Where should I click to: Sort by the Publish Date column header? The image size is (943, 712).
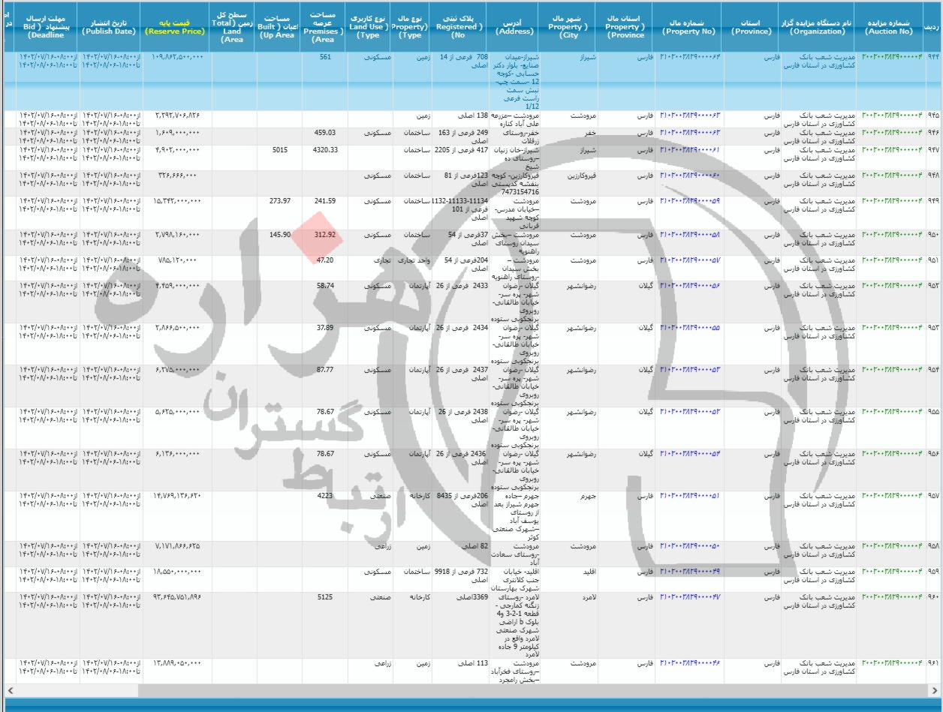pos(108,27)
